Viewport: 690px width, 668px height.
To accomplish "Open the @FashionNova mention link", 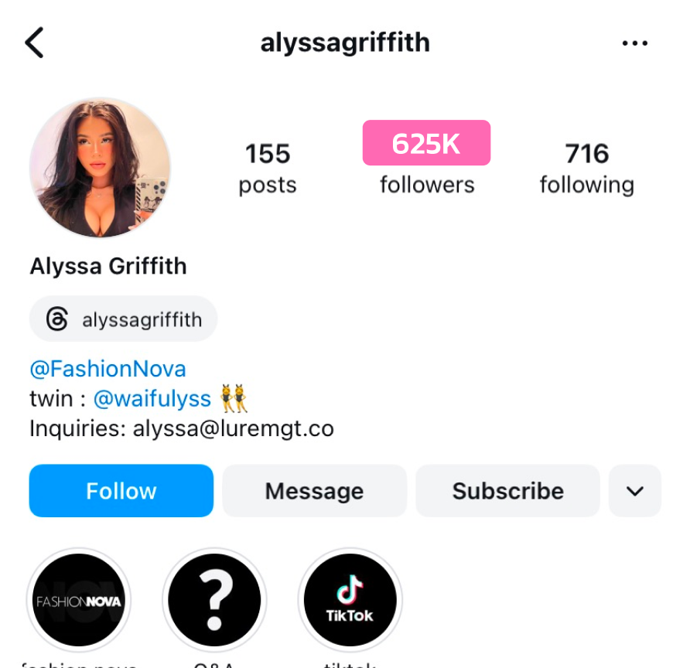I will 108,369.
